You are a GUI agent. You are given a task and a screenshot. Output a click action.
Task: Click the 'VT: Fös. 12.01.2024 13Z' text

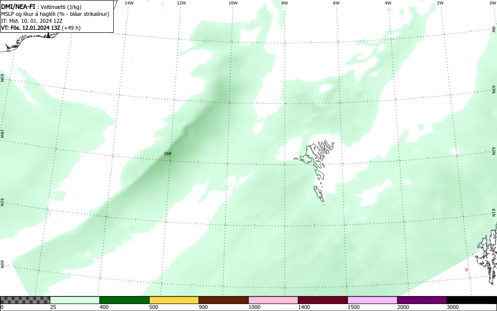pyautogui.click(x=32, y=28)
